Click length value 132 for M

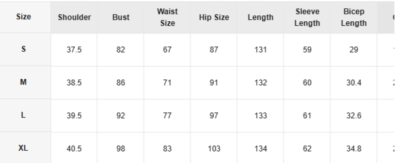(x=260, y=82)
